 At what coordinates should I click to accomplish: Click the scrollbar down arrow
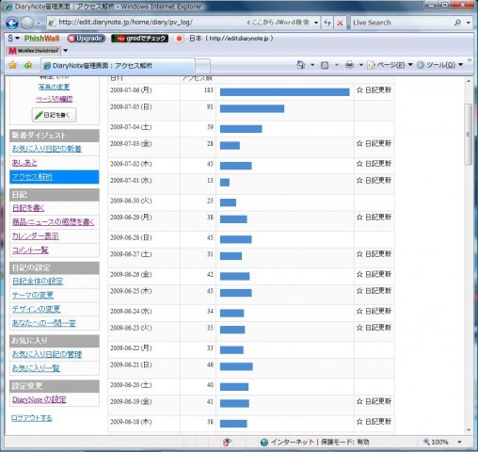point(469,430)
